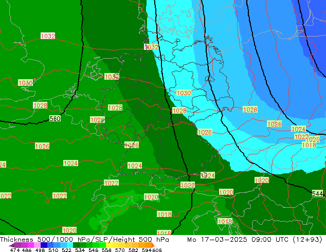Click the date text 'Mo 17-03-2025 09:00 UTC (12+93)'
This screenshot has height=252, width=326.
point(255,240)
